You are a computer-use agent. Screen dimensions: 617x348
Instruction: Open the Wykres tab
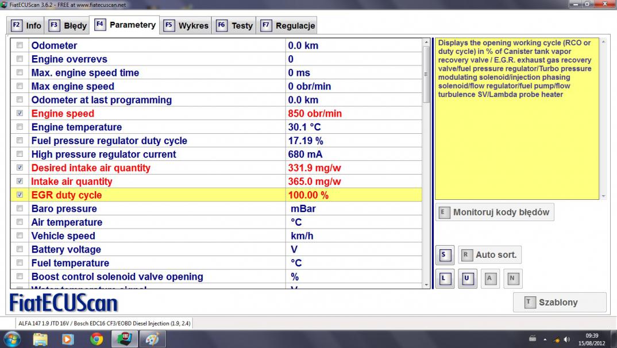click(186, 25)
